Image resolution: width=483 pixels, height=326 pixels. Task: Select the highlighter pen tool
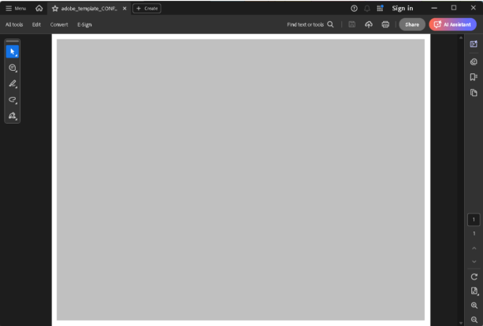[13, 83]
